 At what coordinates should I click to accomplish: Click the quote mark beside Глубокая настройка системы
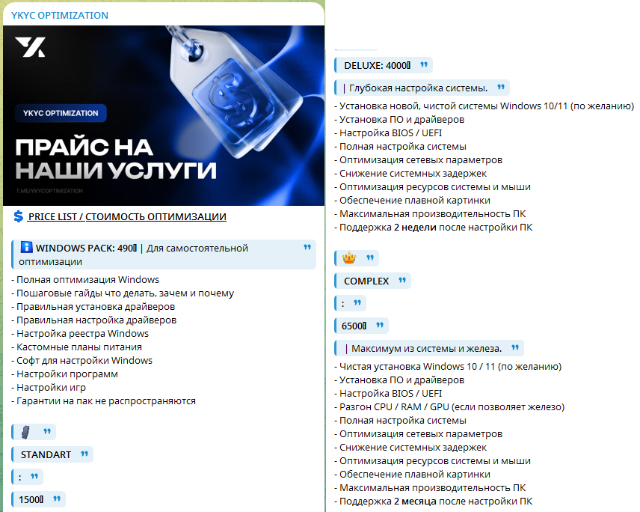coord(500,88)
